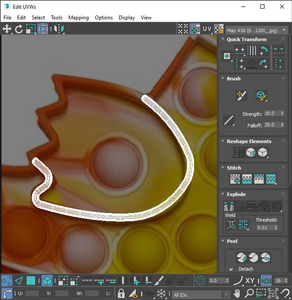The height and width of the screenshot is (300, 292).
Task: Select the Move tool in top toolbar
Action: click(7, 29)
